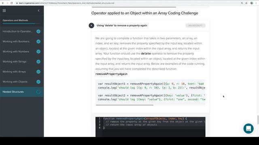Click Working with Booleans completed checkmark
Image resolution: width=259 pixels, height=145 pixels.
point(38,41)
